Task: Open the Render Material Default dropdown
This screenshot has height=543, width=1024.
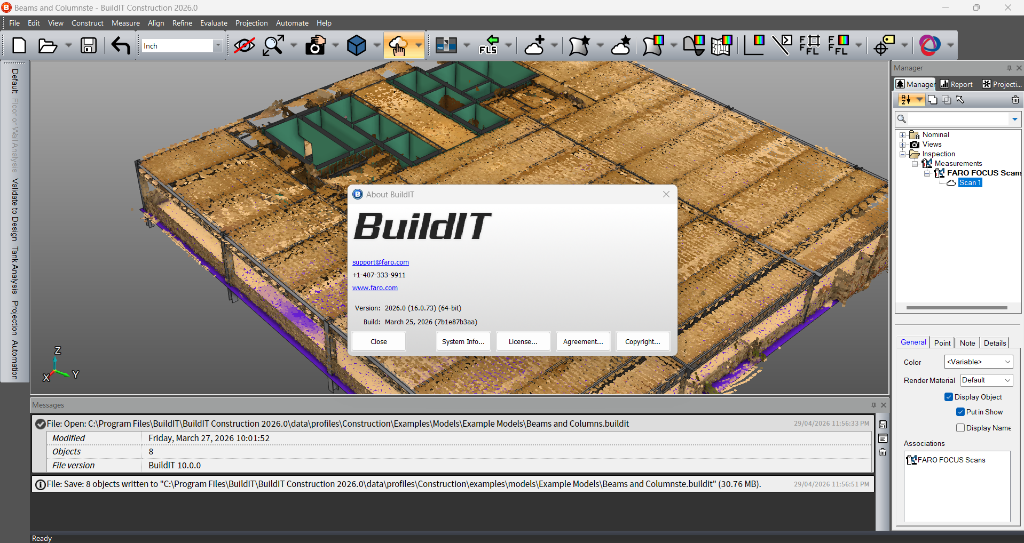Action: (x=987, y=380)
